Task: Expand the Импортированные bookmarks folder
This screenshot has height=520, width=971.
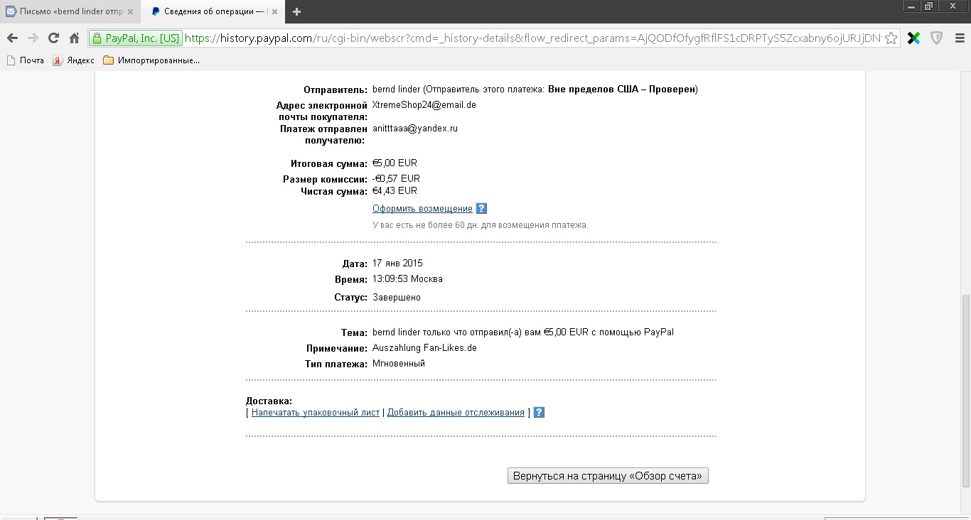Action: 151,60
